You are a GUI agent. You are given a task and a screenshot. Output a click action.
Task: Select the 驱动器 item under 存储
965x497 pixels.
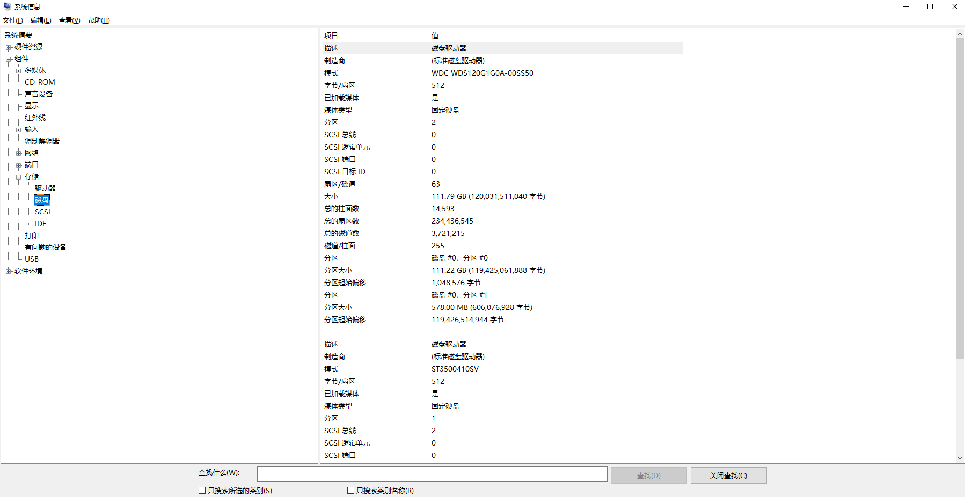45,188
